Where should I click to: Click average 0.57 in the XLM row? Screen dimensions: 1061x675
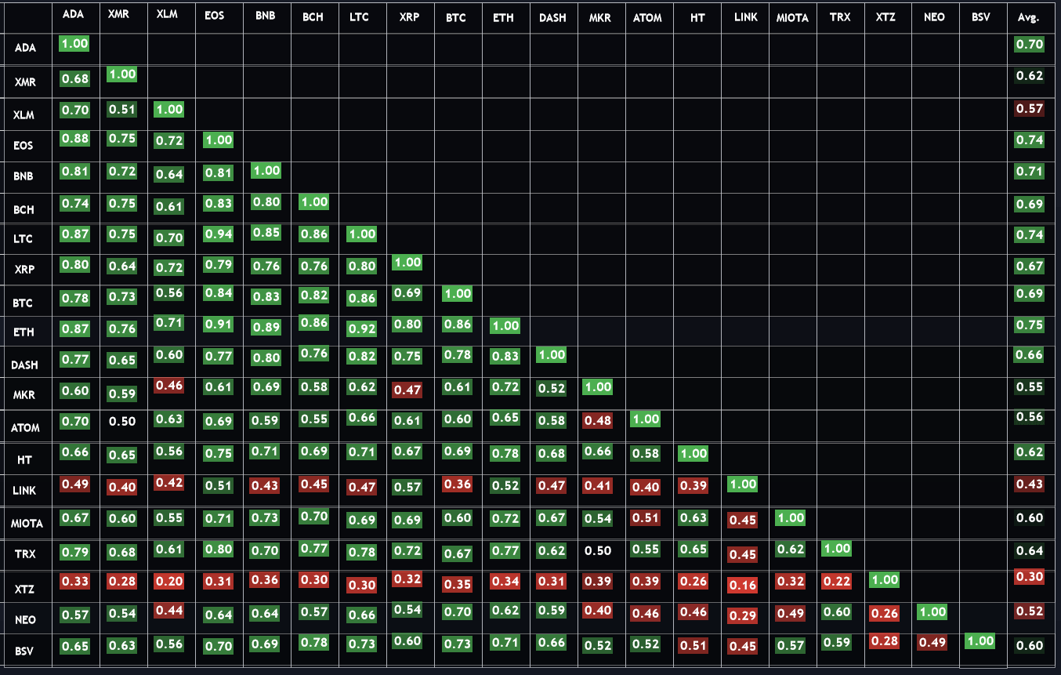(x=1029, y=108)
